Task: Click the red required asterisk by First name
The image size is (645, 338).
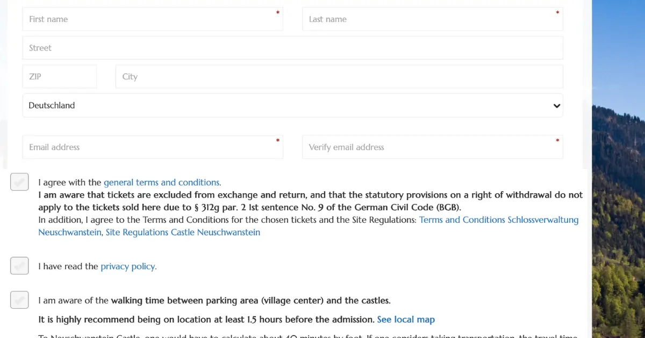Action: (278, 12)
